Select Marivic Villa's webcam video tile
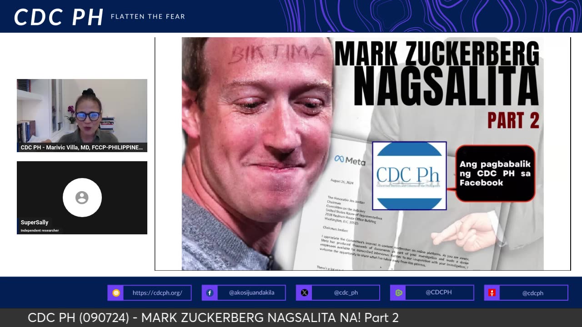 (x=82, y=115)
